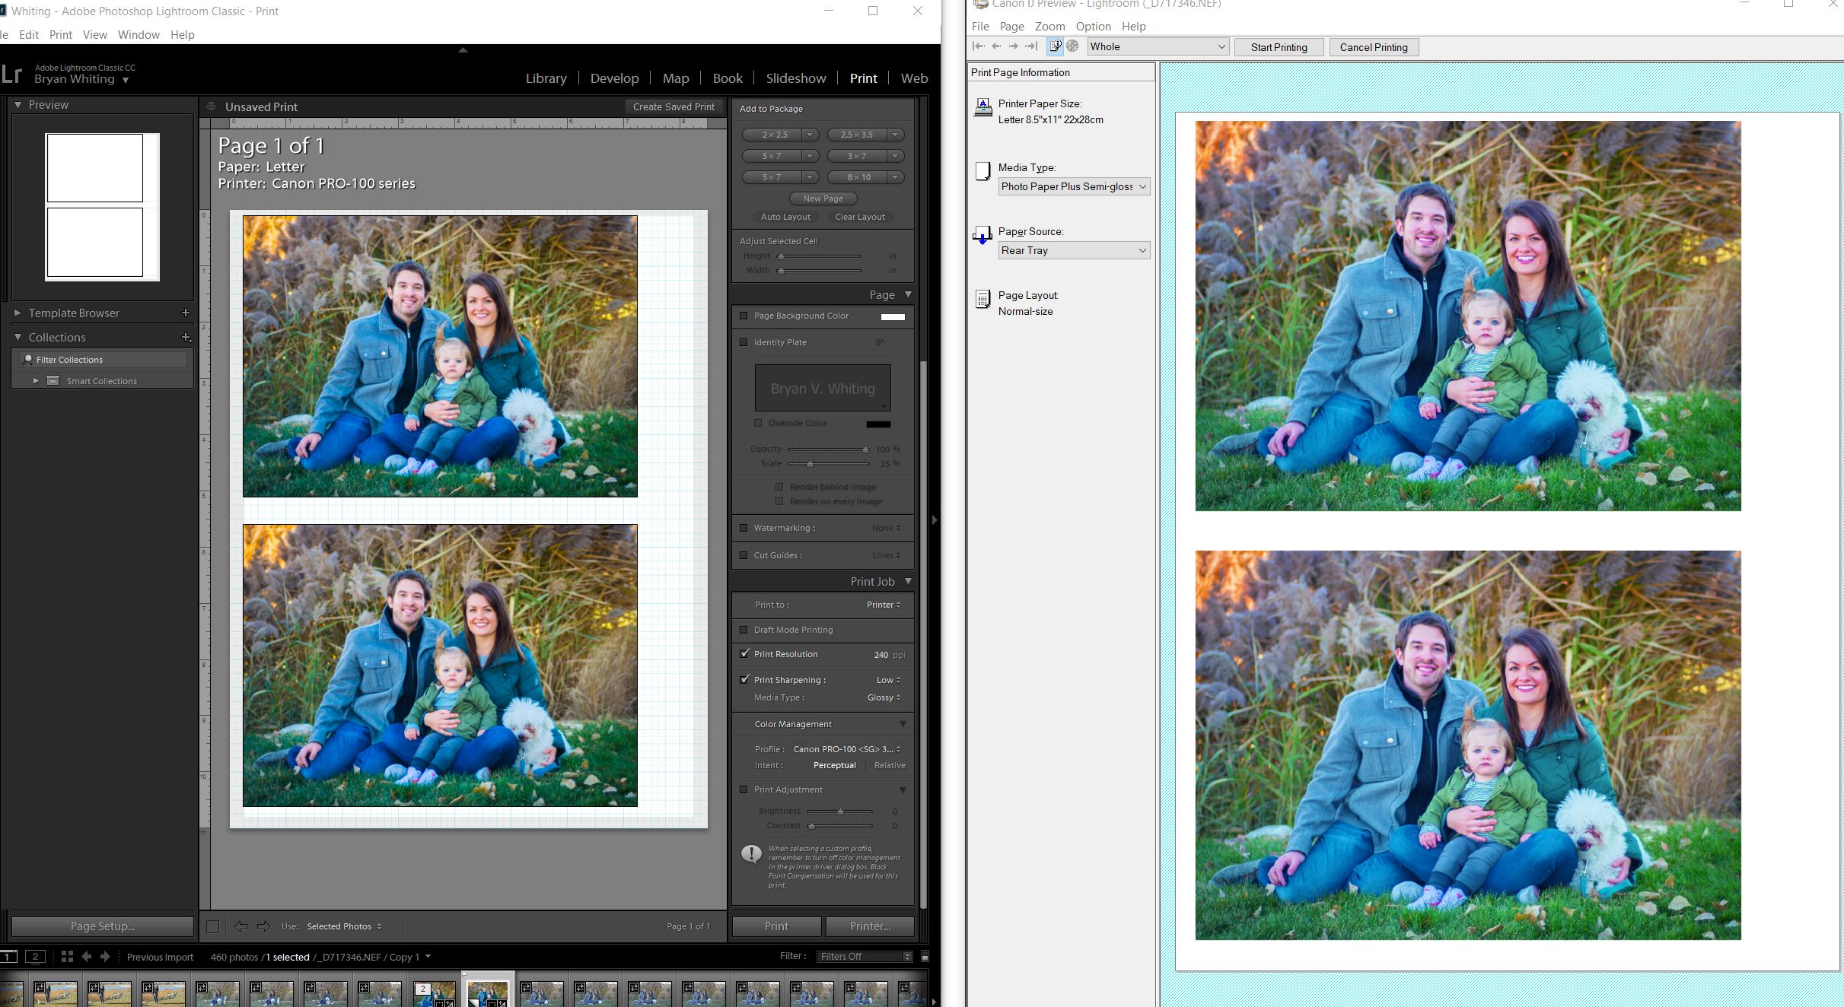Open Filters Off dropdown
Image resolution: width=1844 pixels, height=1007 pixels.
[x=864, y=957]
